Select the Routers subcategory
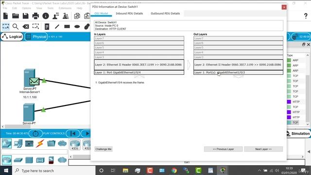Screen dimensions: 311x175 (7, 160)
